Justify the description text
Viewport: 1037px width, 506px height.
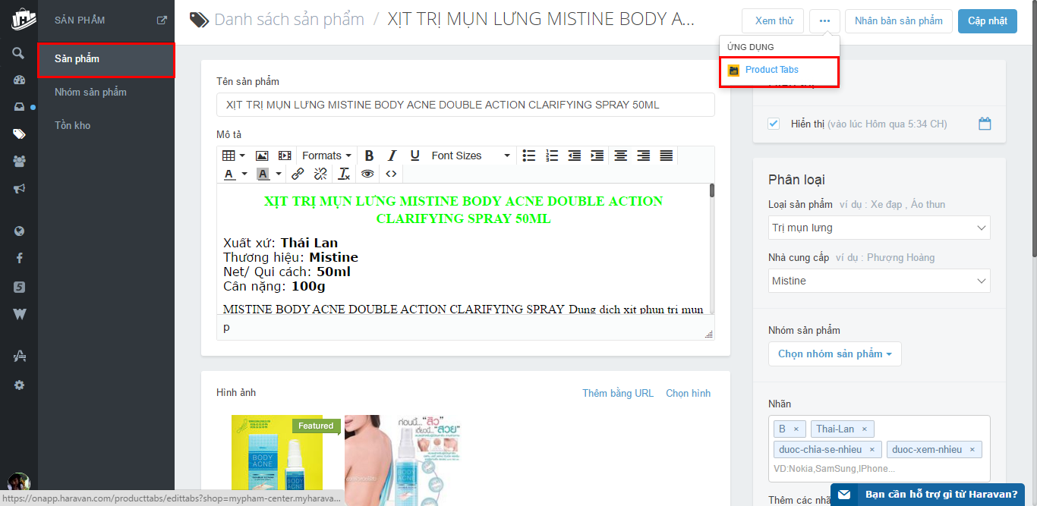tap(667, 156)
